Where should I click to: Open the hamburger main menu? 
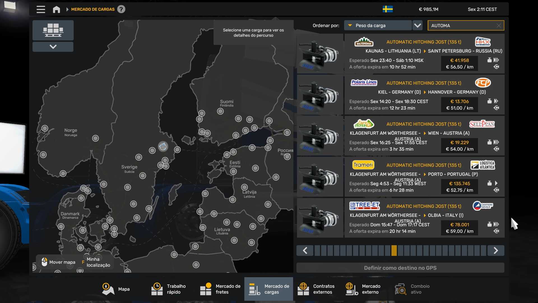click(41, 10)
